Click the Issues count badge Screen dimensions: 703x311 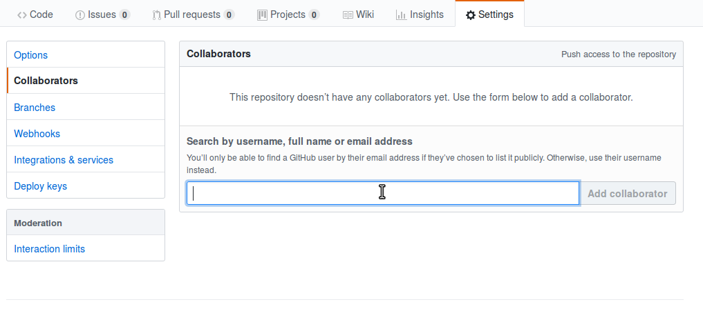124,14
